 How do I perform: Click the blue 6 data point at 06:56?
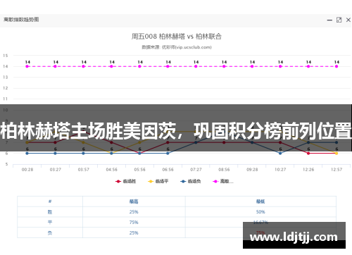click(168, 154)
